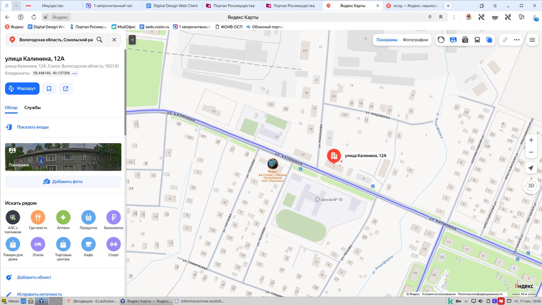The width and height of the screenshot is (542, 305).
Task: Find nearby Аптеки
Action: 63,220
